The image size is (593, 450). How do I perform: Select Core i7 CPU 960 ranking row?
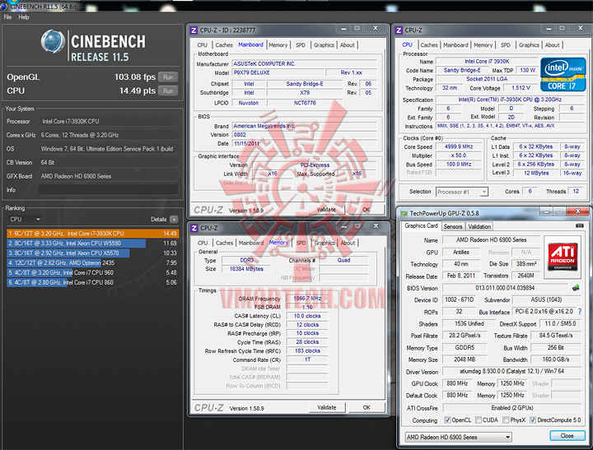click(92, 273)
